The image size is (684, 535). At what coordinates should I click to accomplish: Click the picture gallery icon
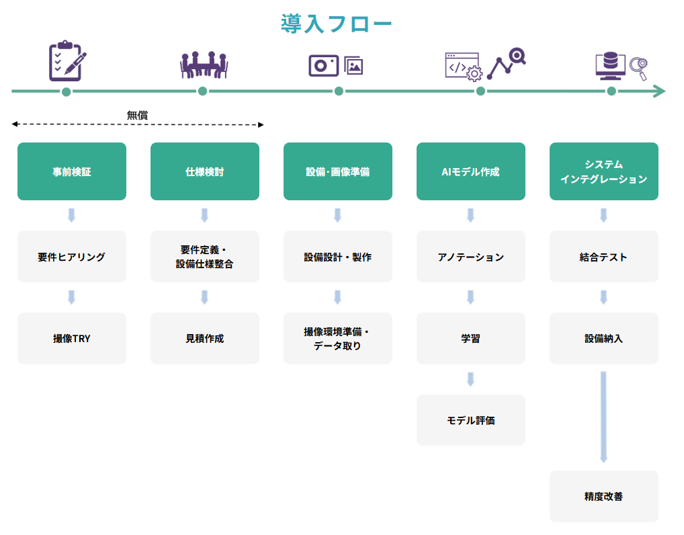[x=353, y=65]
